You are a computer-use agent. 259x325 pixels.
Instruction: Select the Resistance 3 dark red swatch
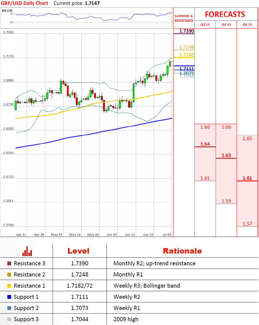tap(9, 264)
